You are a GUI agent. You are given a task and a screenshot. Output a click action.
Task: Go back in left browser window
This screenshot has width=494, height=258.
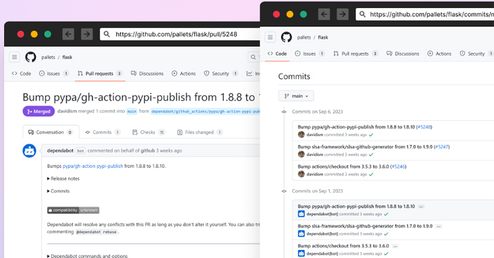click(x=69, y=34)
